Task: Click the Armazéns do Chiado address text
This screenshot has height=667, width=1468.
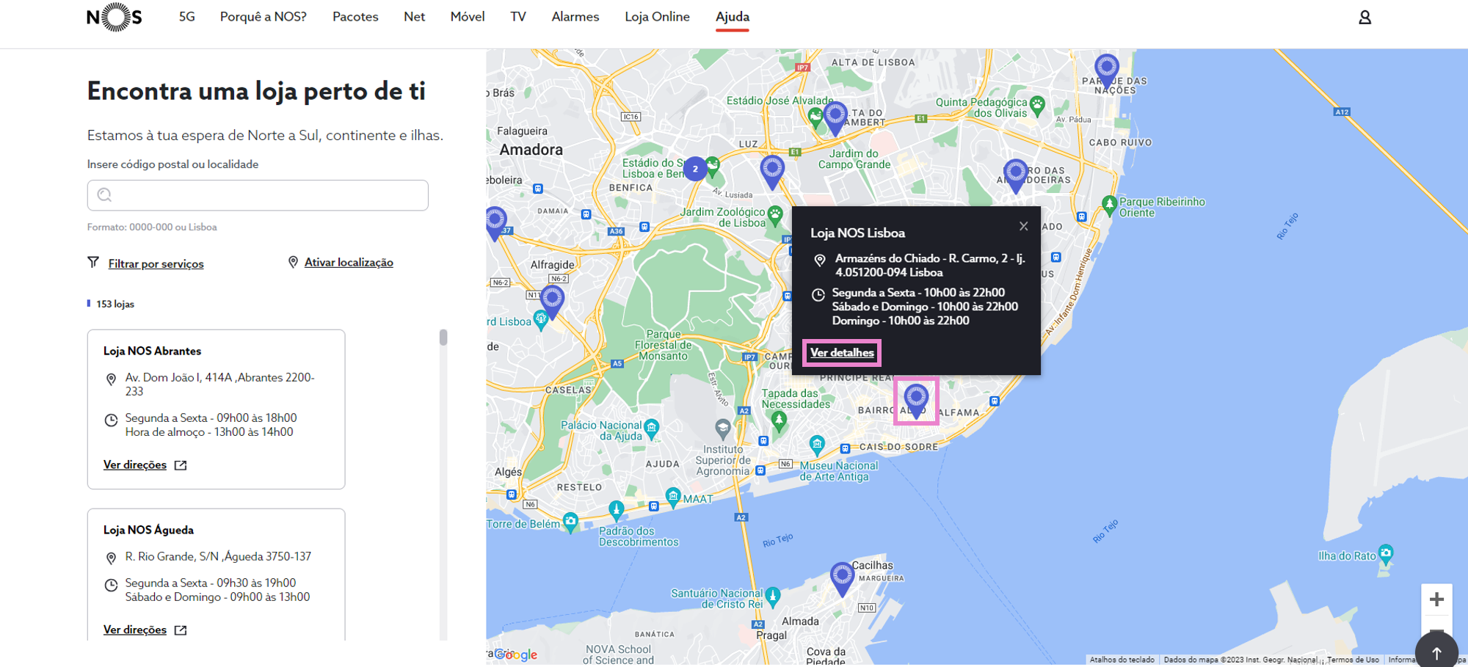Action: [x=930, y=265]
